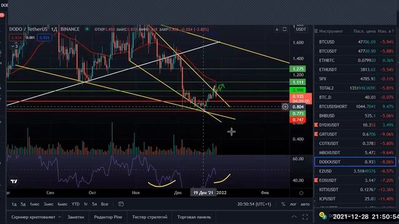Image resolution: width=399 pixels, height=224 pixels.
Task: Select the ICPUSDT watchlist row
Action: 355,198
